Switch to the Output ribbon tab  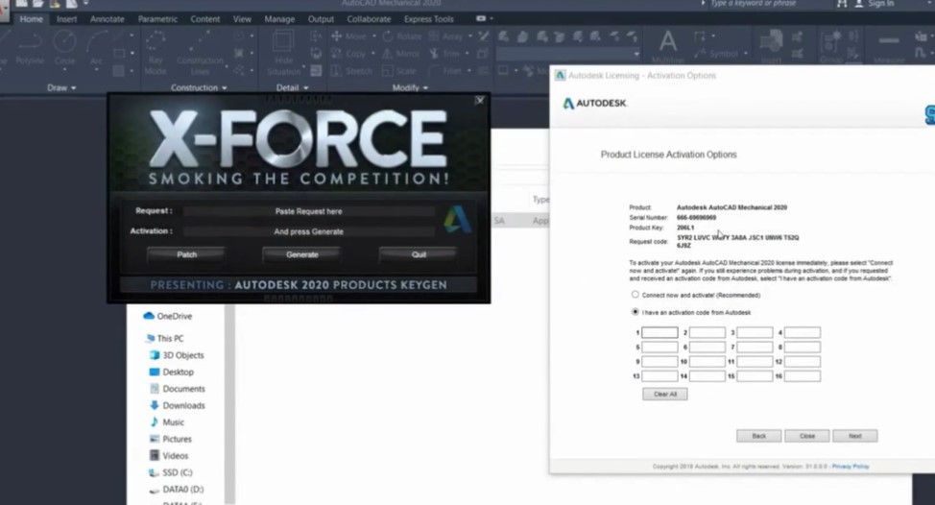321,19
